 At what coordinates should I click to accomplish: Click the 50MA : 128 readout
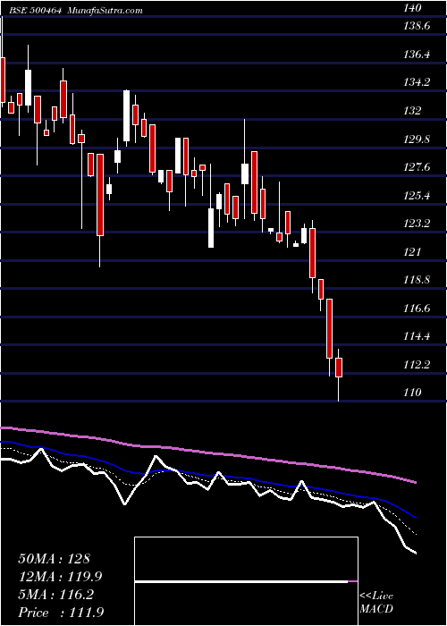tap(55, 559)
